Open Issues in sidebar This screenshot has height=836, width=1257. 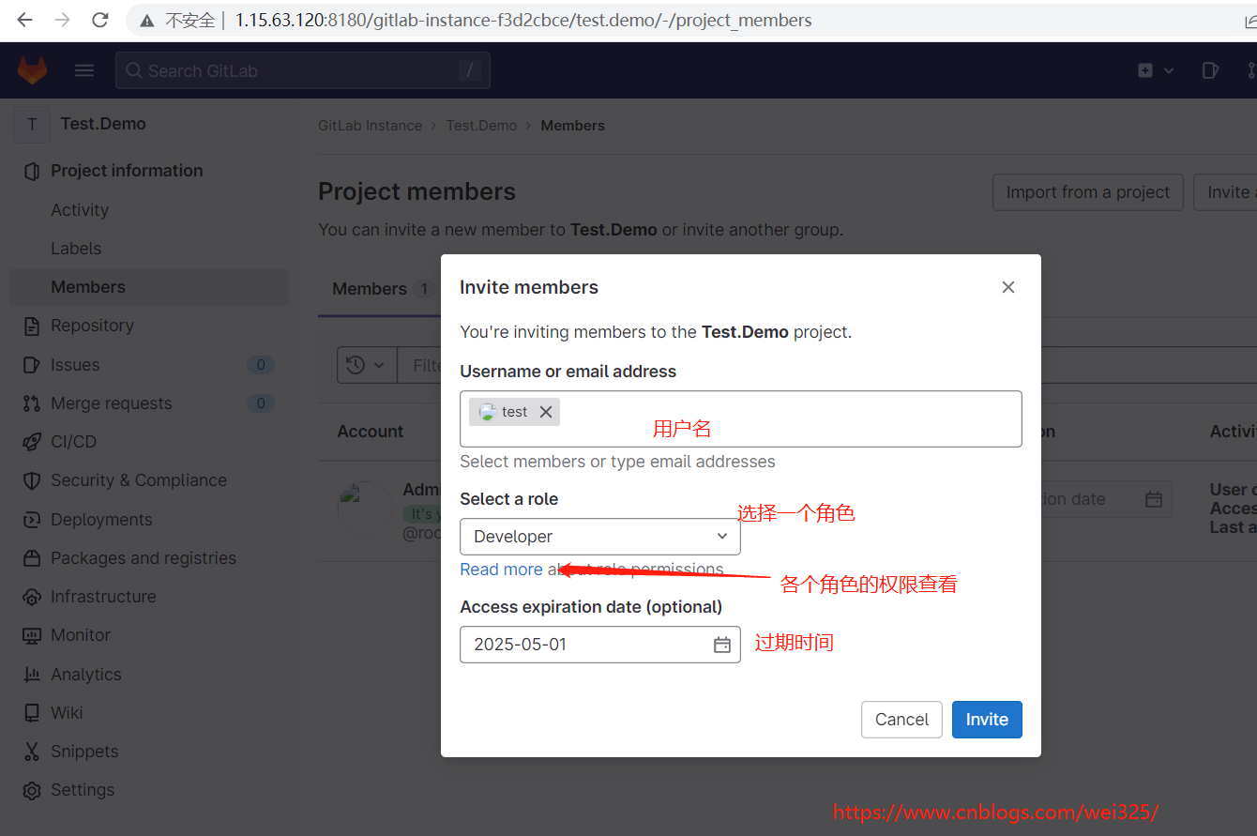[x=75, y=365]
